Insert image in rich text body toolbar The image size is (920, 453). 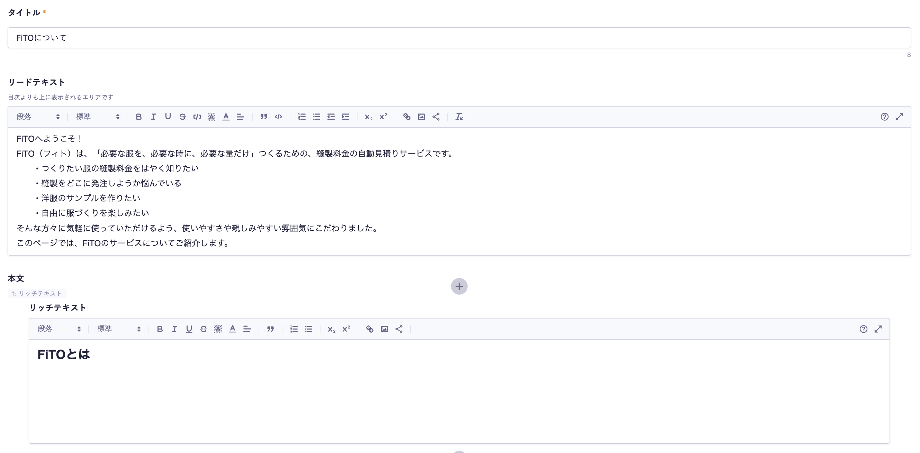[384, 329]
